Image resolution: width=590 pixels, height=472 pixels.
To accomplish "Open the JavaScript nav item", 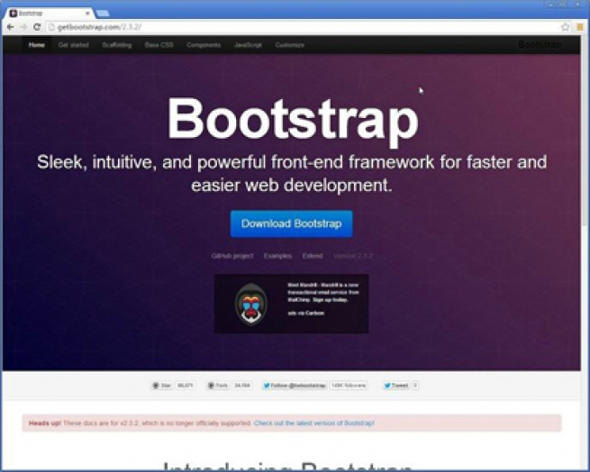I will coord(248,45).
